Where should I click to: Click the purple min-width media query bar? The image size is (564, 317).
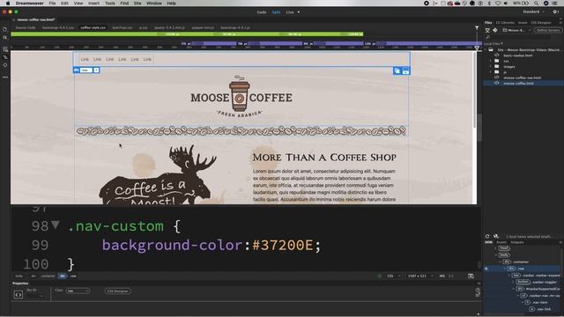pos(331,43)
